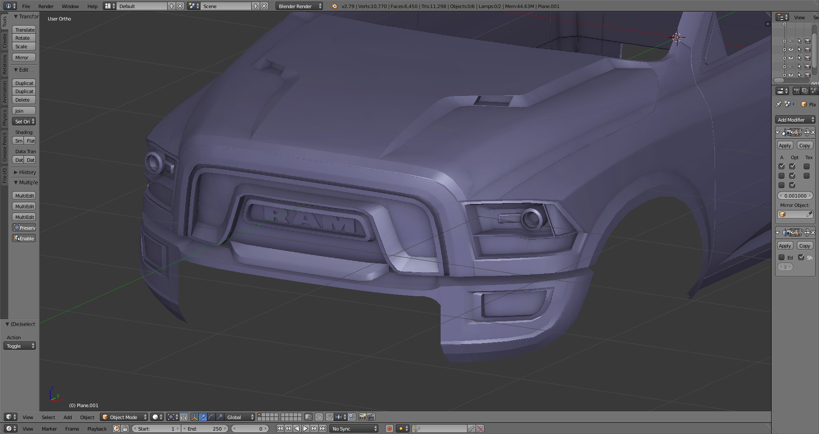Open the No Sync dropdown

(x=354, y=428)
